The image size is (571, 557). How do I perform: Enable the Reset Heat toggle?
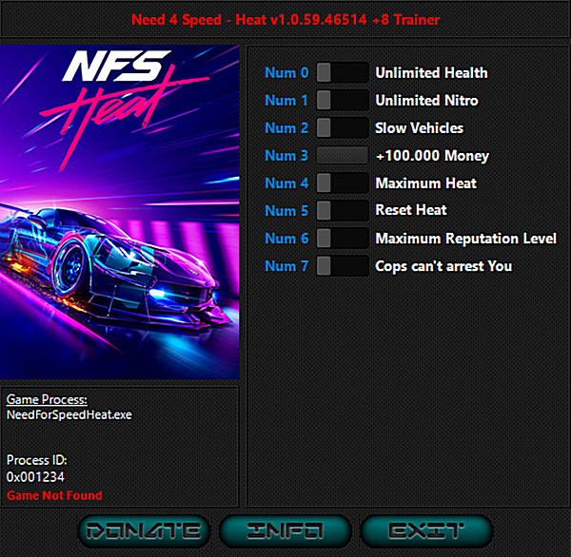[342, 210]
